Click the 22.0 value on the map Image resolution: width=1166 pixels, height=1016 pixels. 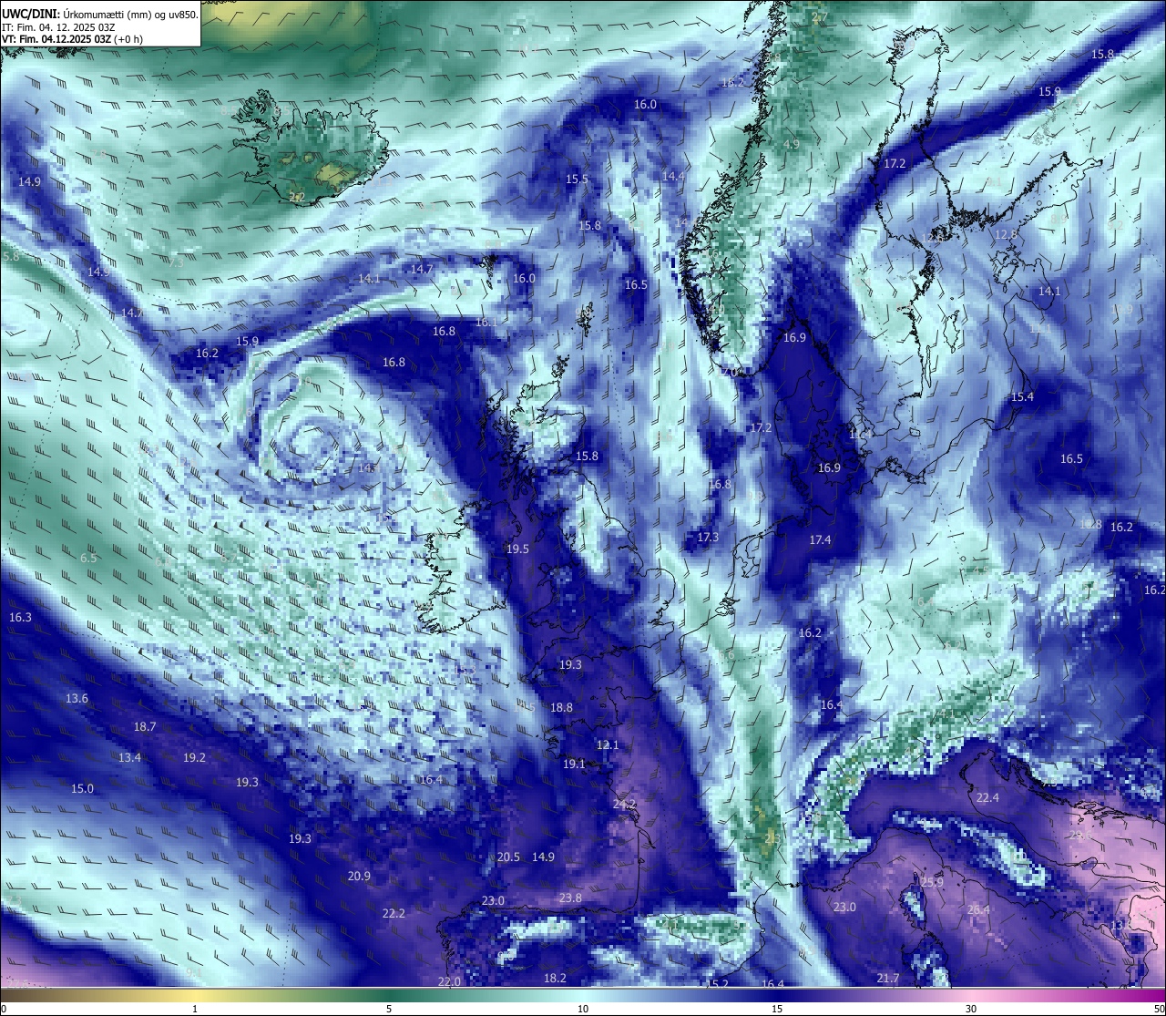pos(449,982)
